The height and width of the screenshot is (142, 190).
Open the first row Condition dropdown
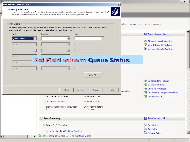(x=68, y=38)
